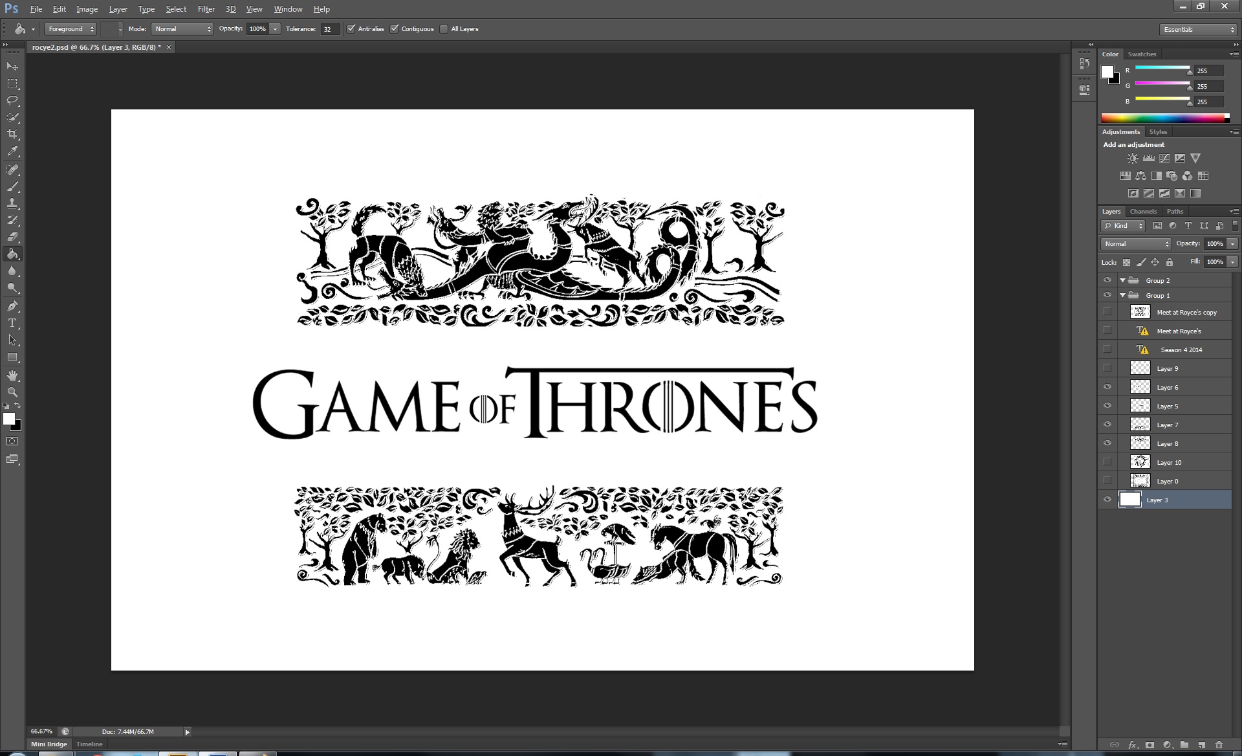
Task: Select the Clone Stamp tool
Action: point(12,203)
